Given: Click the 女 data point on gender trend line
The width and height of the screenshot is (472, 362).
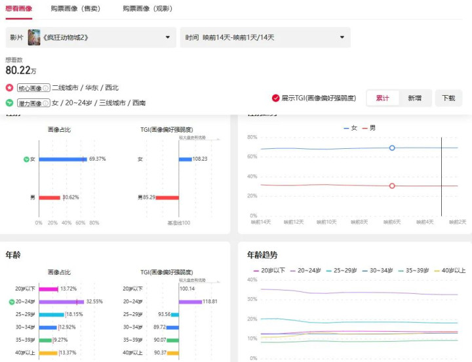Looking at the screenshot, I should click(x=392, y=148).
